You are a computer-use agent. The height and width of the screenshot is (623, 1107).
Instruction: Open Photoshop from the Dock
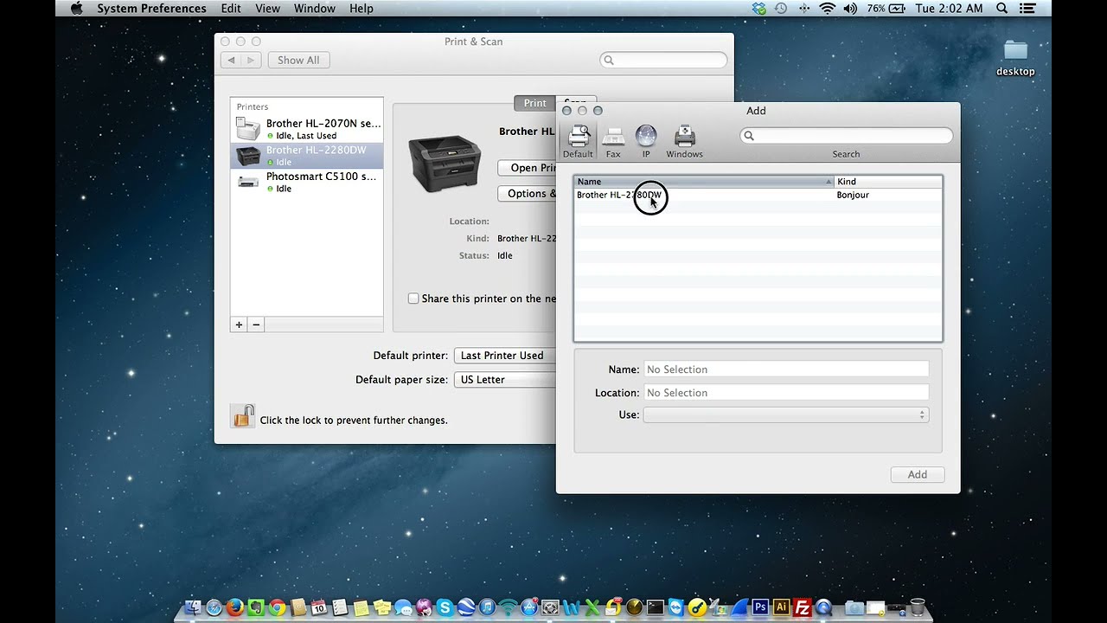[760, 607]
